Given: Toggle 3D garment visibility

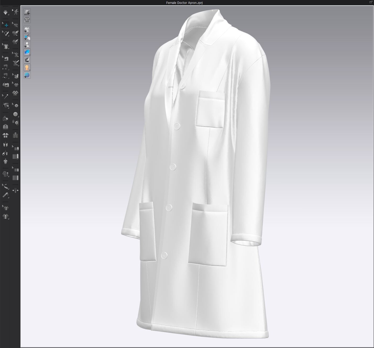Looking at the screenshot, I should [x=27, y=29].
